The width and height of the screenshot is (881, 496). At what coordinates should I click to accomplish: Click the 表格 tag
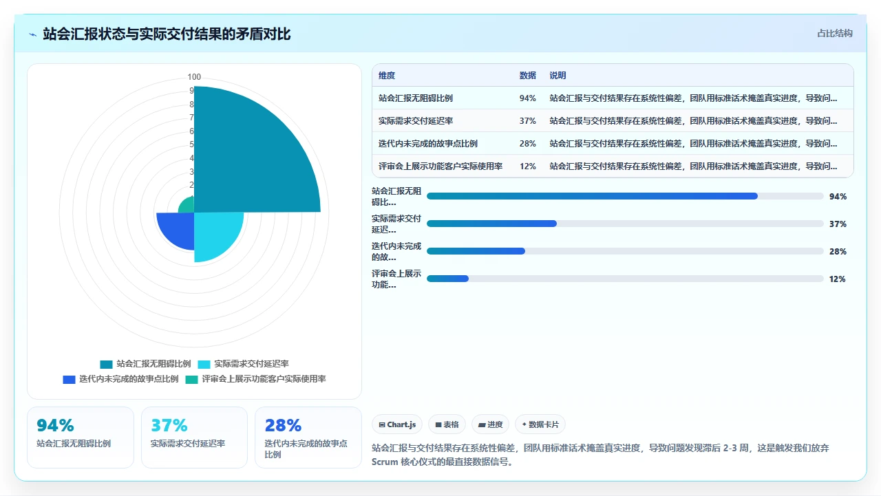tap(447, 424)
